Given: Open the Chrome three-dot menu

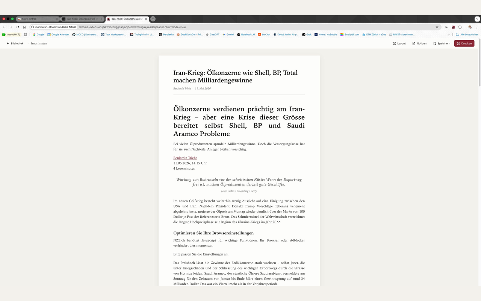Looking at the screenshot, I should (477, 27).
